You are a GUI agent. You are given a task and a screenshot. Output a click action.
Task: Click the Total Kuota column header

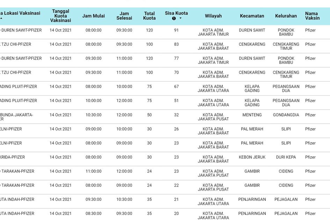tap(149, 16)
